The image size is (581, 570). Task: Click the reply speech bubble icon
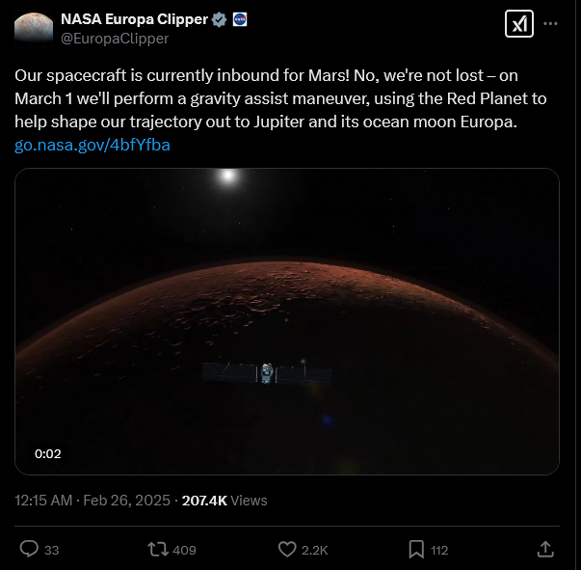pos(29,549)
